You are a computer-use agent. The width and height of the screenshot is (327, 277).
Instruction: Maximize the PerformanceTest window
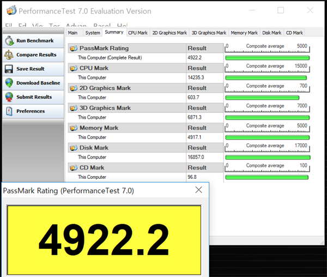click(281, 10)
